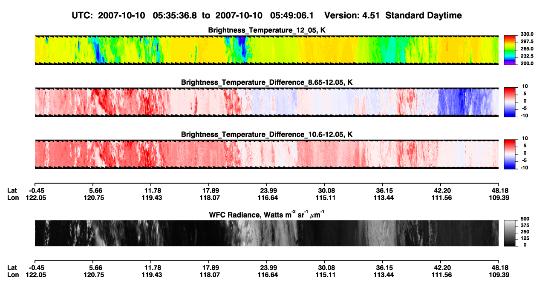This screenshot has height=284, width=554.
Task: Click the 500 label on radiance colorbar
Action: [525, 219]
